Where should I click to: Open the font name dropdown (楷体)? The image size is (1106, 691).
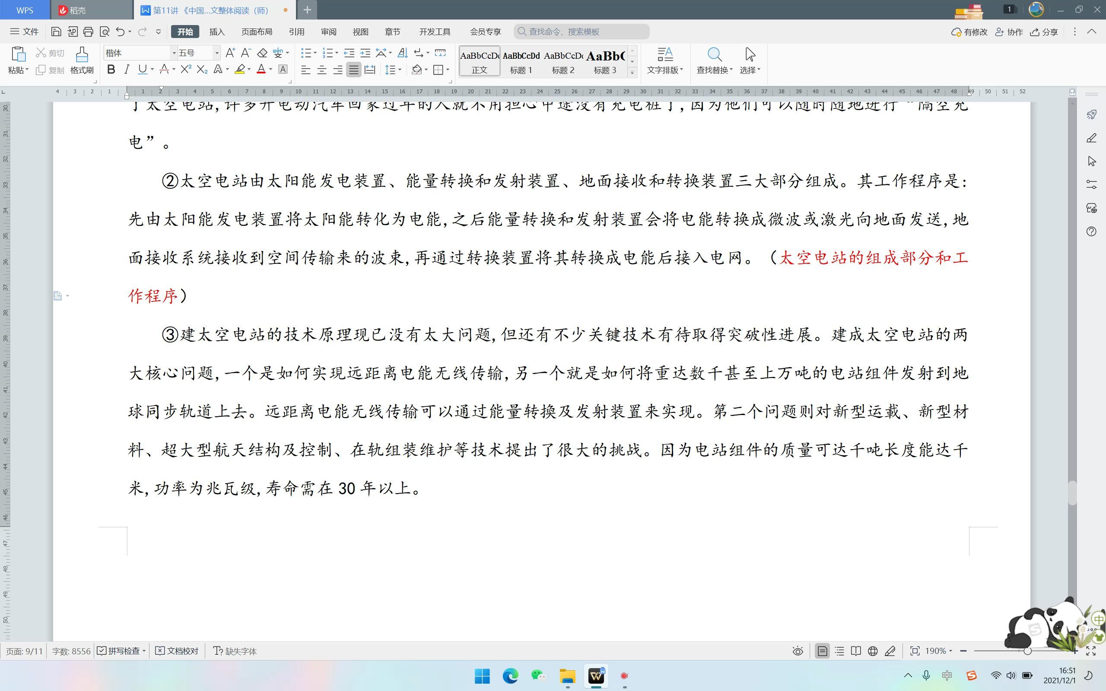(x=174, y=53)
